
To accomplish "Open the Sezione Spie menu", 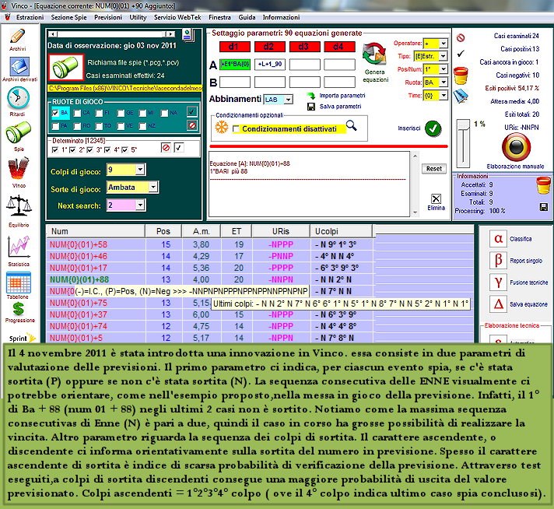I will click(68, 17).
